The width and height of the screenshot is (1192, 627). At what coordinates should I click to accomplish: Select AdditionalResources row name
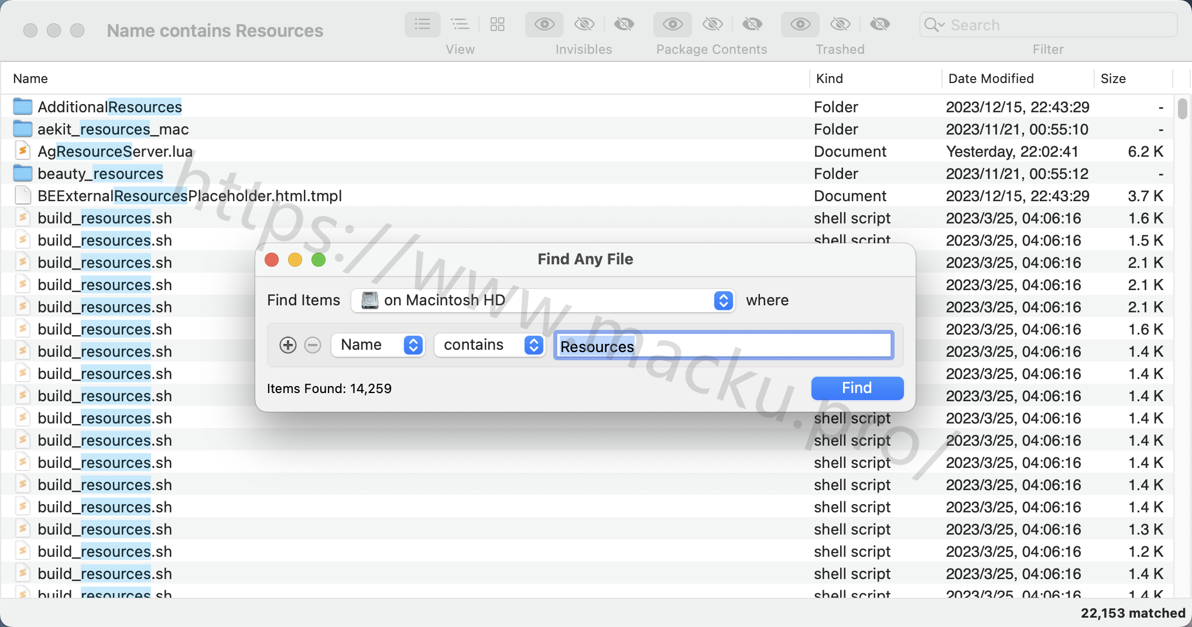110,107
